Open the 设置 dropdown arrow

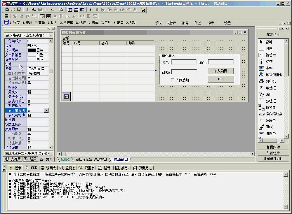[235, 23]
